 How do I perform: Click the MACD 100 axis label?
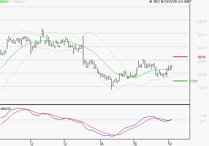[x=203, y=116]
